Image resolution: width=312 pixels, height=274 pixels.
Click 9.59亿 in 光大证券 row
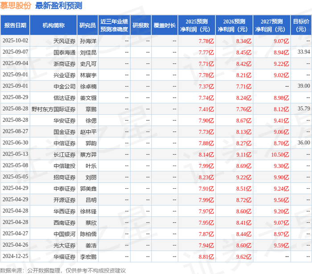(281, 246)
